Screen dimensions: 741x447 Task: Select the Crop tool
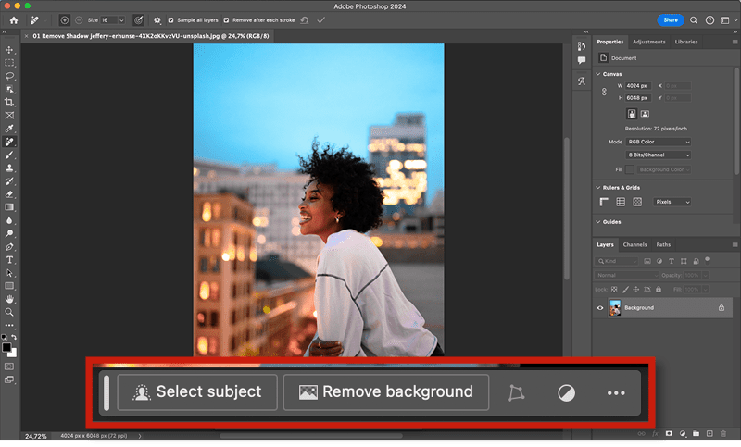coord(9,102)
